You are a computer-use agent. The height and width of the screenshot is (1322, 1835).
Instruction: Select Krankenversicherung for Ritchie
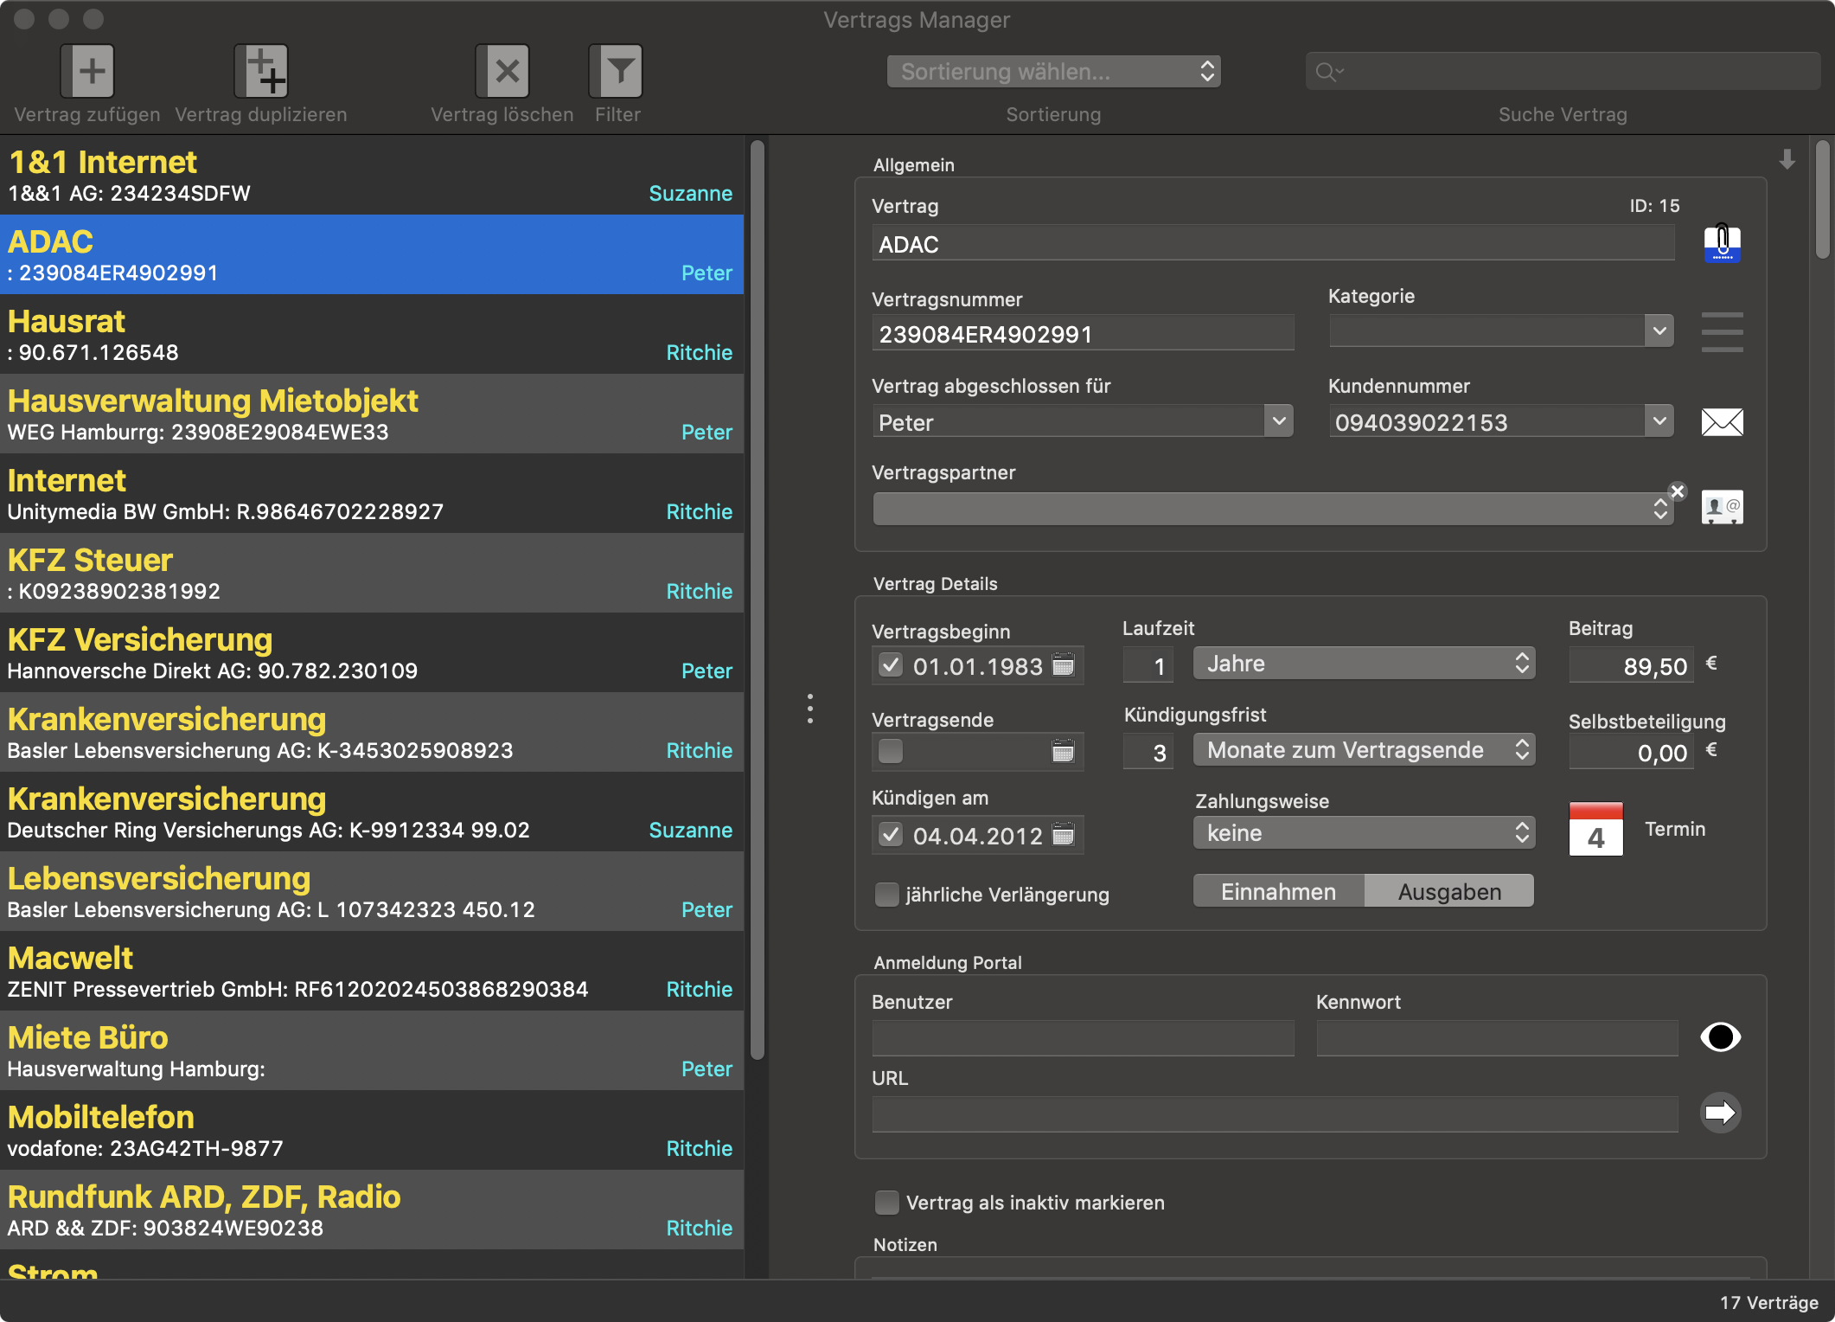pyautogui.click(x=372, y=732)
